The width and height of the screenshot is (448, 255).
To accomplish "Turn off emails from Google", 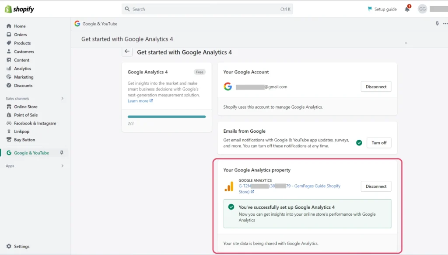I will point(379,143).
